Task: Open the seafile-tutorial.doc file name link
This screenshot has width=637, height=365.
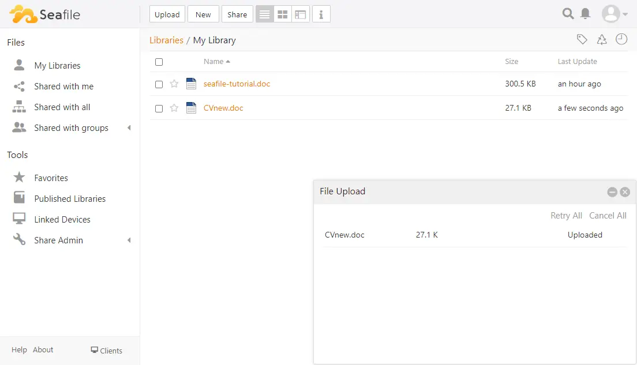Action: click(237, 84)
